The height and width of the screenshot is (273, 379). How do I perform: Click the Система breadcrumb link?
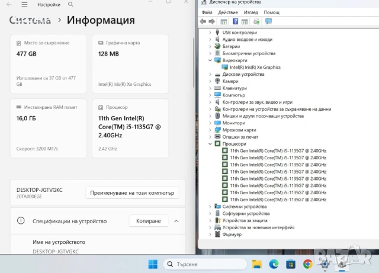pos(30,20)
